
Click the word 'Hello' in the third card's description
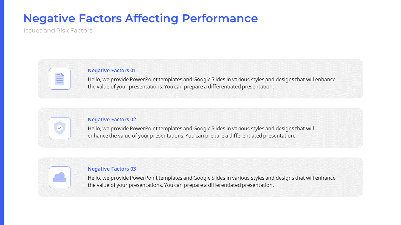click(x=94, y=178)
